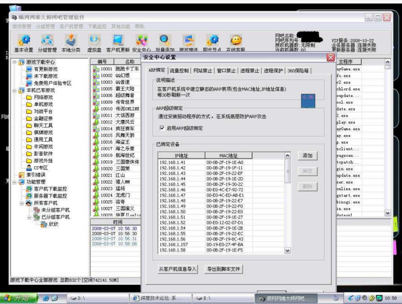Screen dimensions: 402x304
Task: Click the 本地分类 joystick icon
Action: (71, 41)
